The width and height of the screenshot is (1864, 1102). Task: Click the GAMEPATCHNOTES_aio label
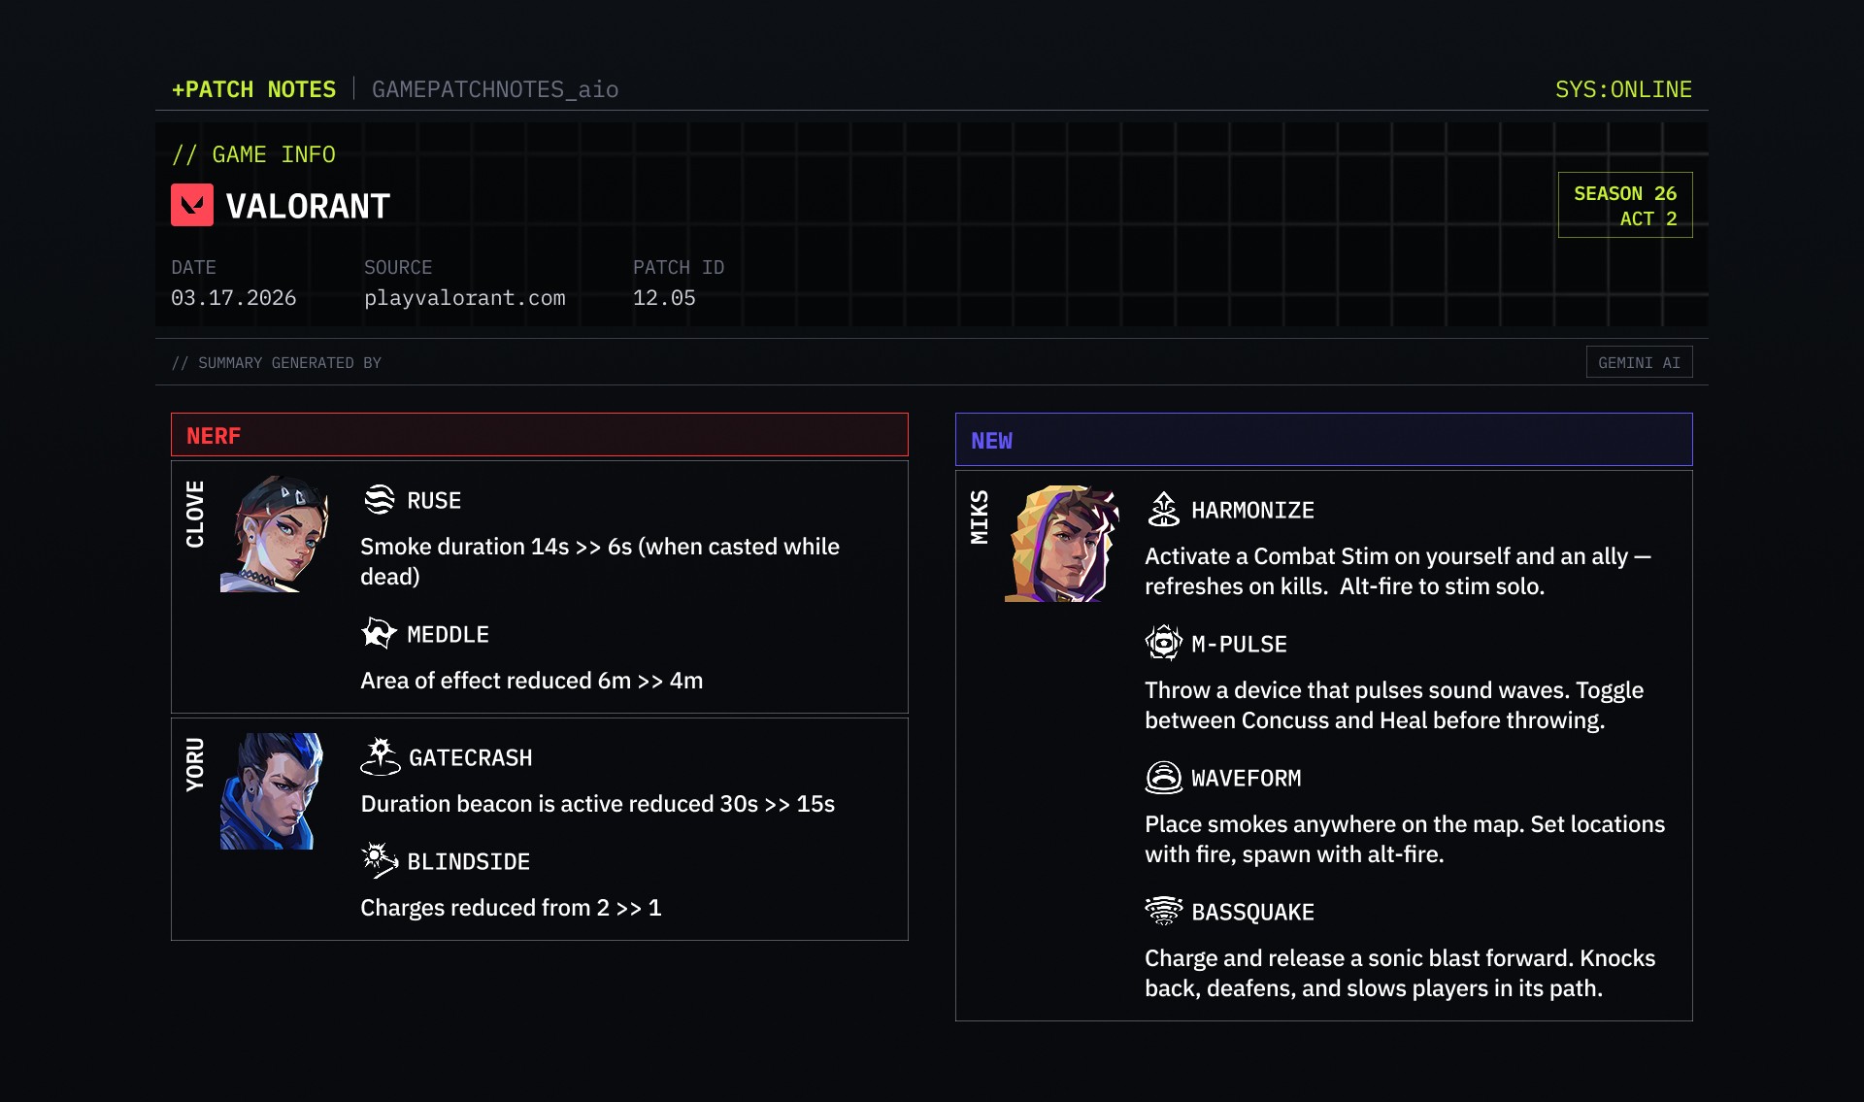click(x=495, y=89)
